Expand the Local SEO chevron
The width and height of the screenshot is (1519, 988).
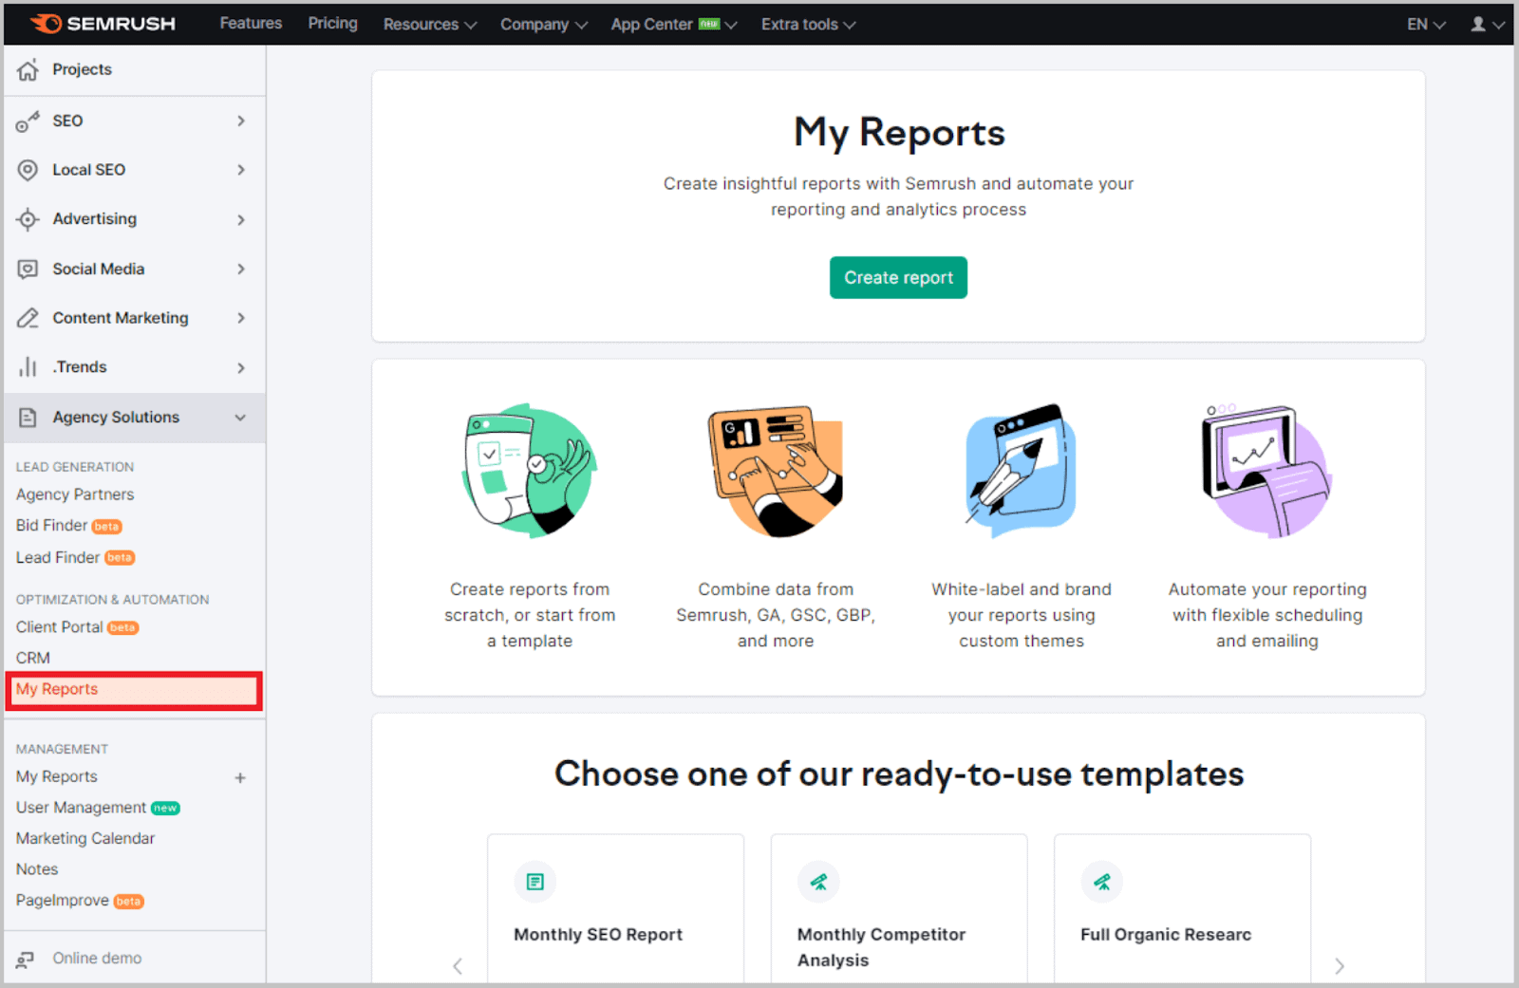click(x=241, y=170)
